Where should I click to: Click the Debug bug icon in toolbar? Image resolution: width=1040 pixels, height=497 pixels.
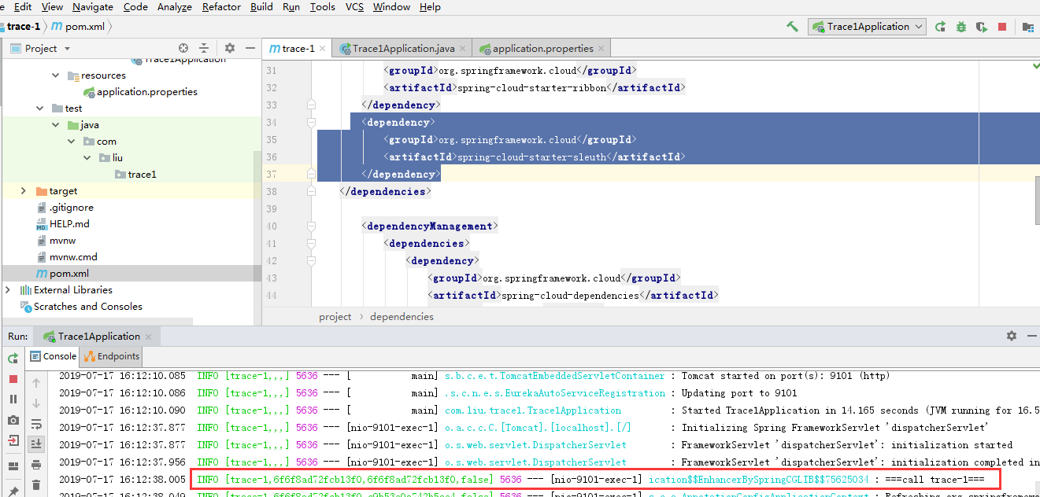tap(960, 27)
